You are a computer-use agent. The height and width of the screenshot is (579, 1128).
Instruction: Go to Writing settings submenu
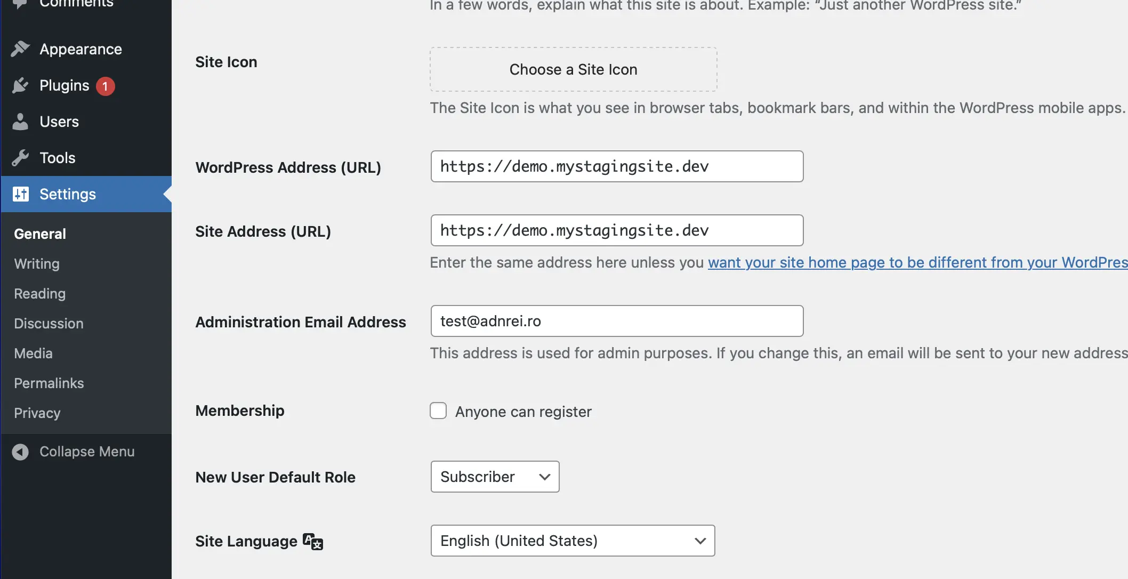click(37, 263)
